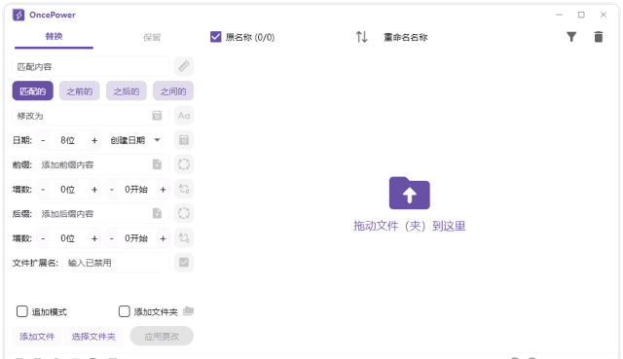This screenshot has height=359, width=623.
Task: Decrease prefix 增数 0开始 with minus
Action: pyautogui.click(x=112, y=190)
